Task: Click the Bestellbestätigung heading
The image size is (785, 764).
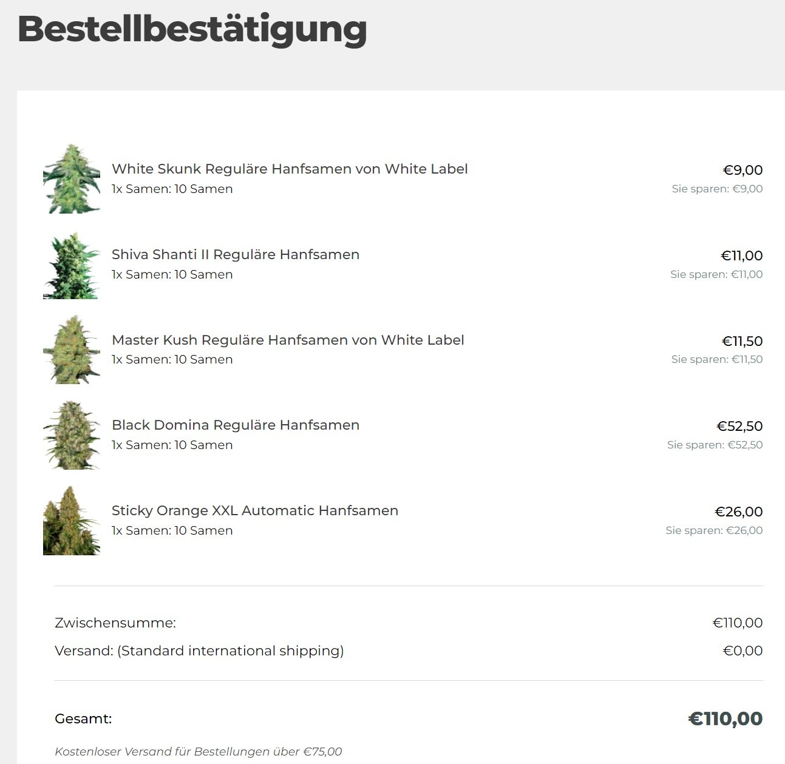Action: tap(192, 29)
